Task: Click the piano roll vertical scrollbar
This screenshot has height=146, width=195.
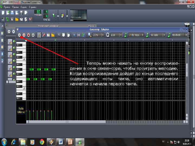Action: click(x=187, y=70)
